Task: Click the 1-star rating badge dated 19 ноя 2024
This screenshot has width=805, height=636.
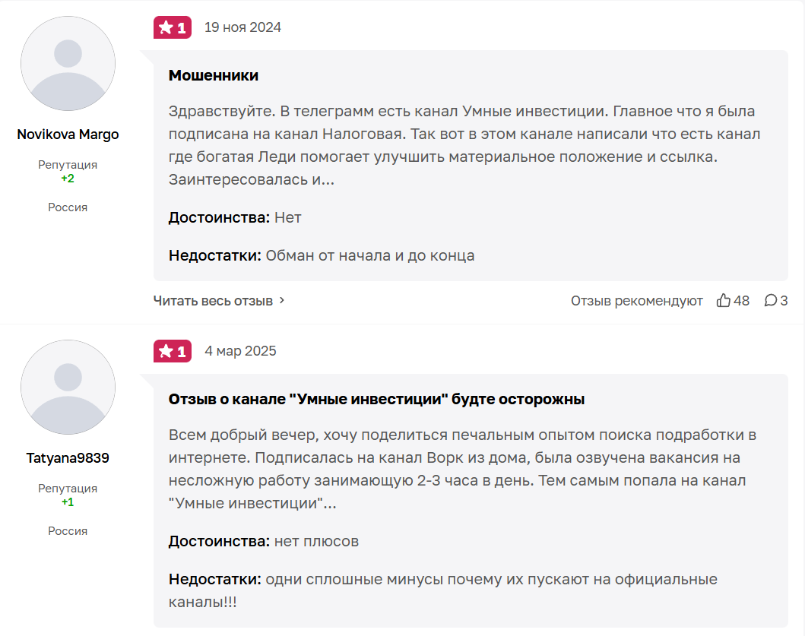Action: (173, 28)
